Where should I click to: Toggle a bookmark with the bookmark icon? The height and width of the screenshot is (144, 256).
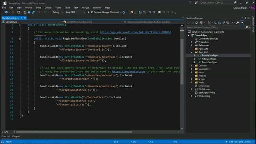pos(160,12)
